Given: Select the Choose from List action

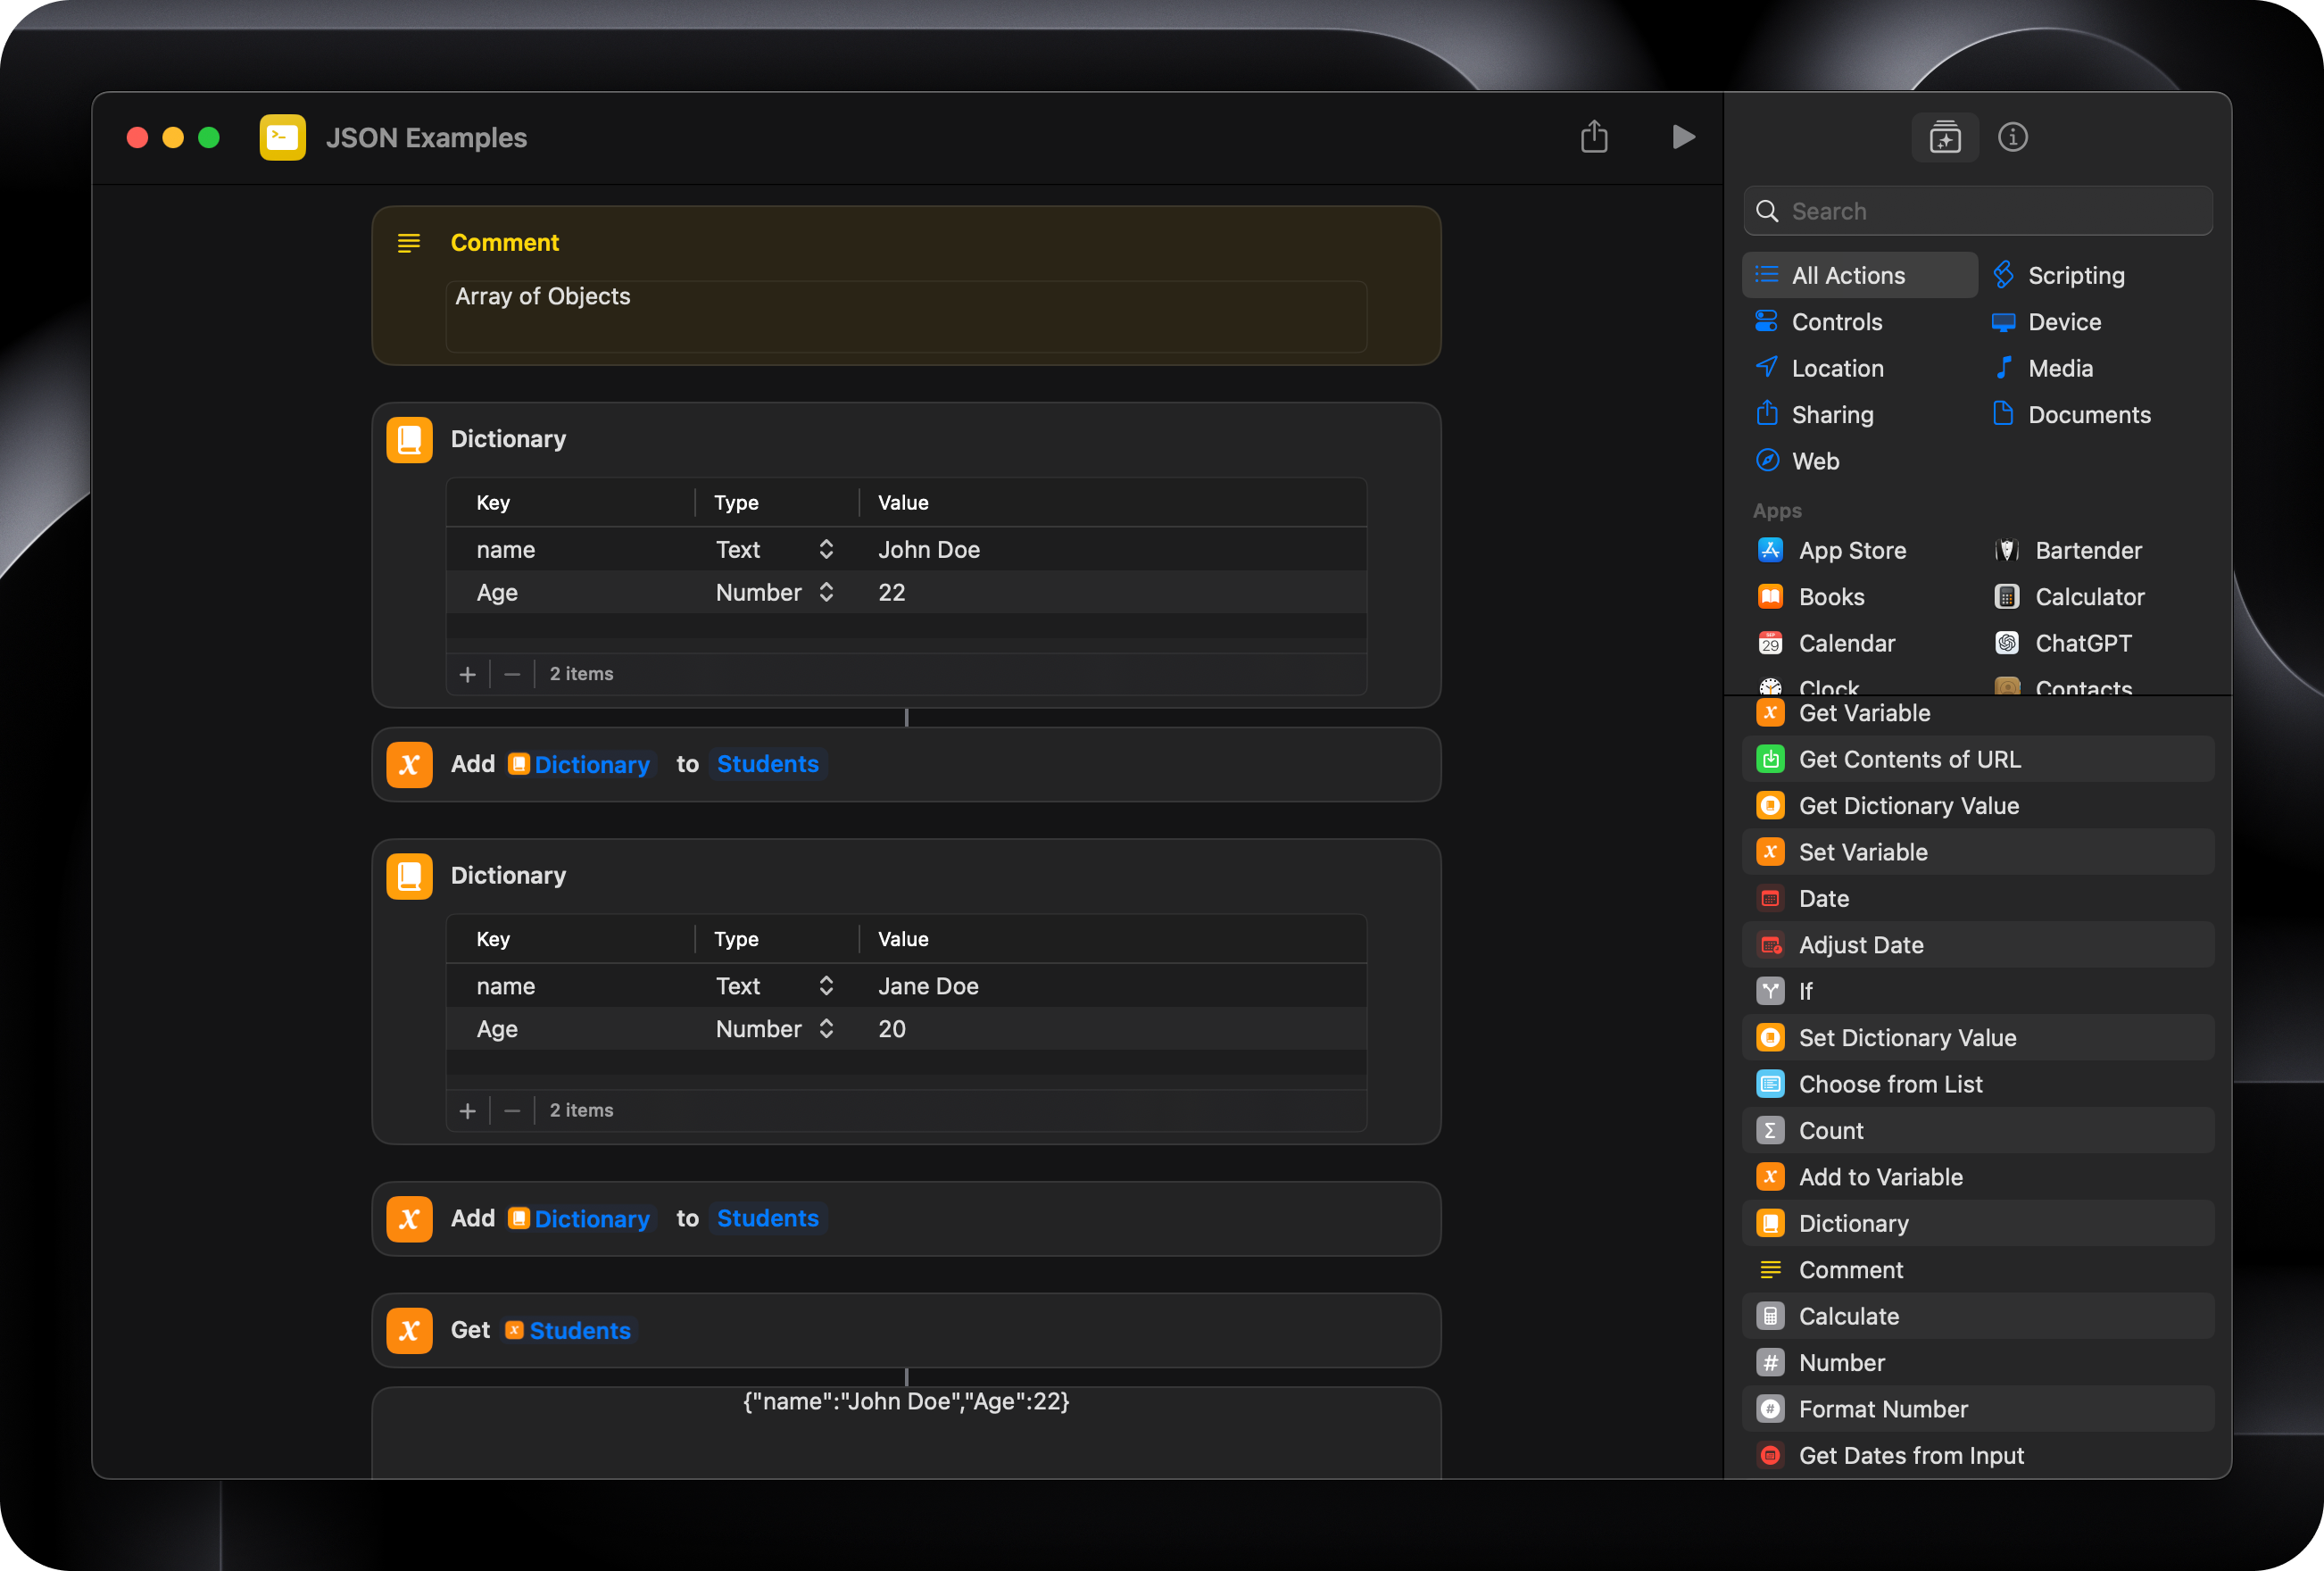Looking at the screenshot, I should coord(1890,1084).
